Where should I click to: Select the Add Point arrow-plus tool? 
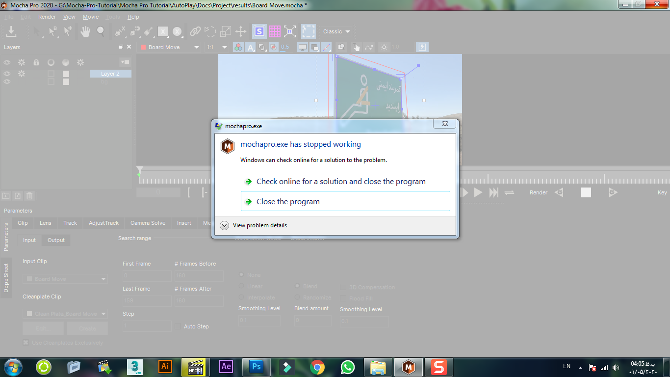pyautogui.click(x=68, y=31)
